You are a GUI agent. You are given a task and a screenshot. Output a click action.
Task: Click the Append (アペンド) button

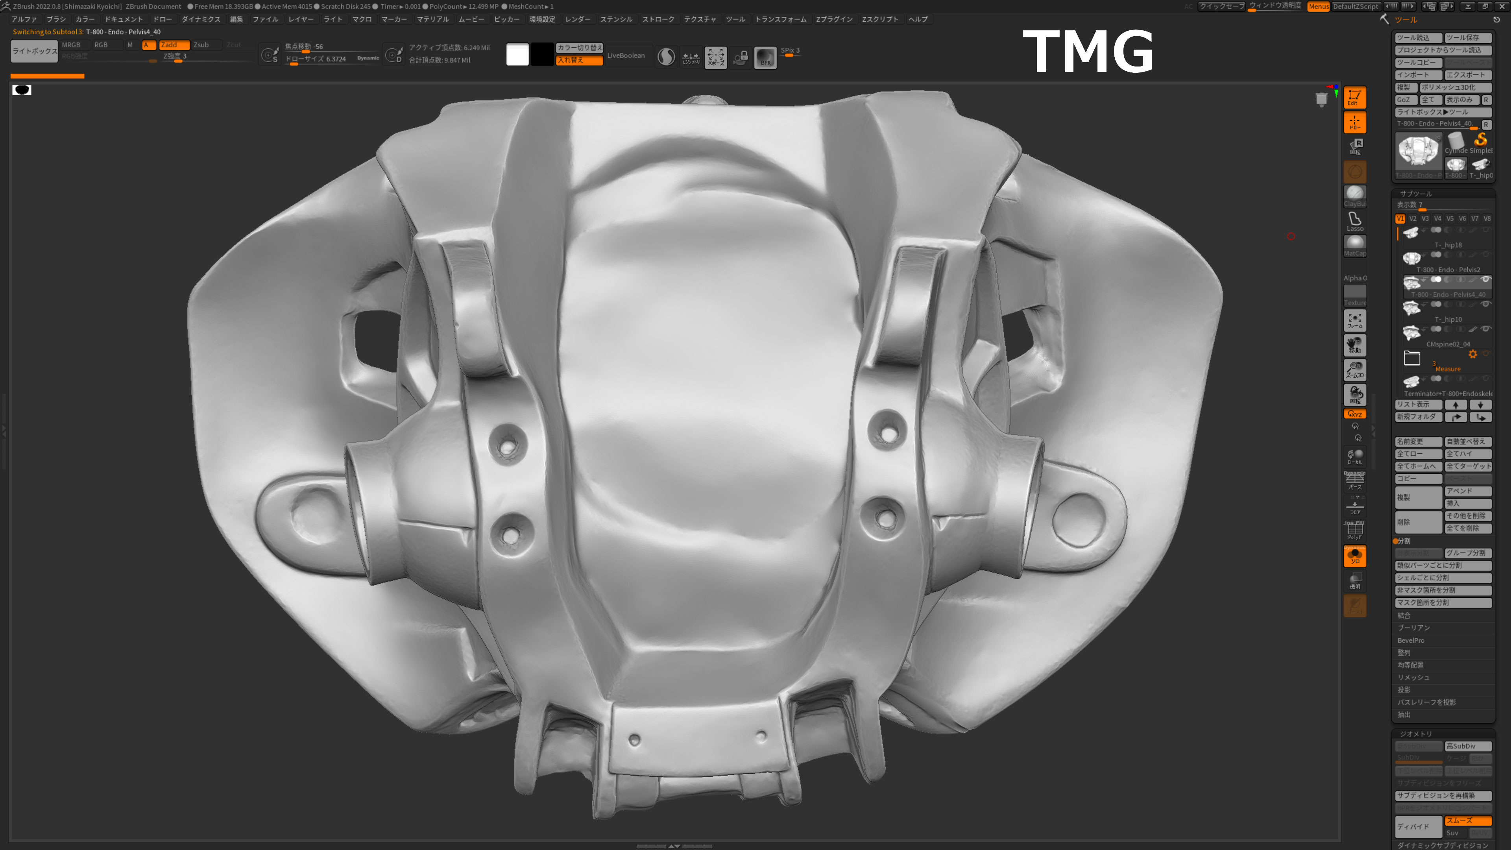(1468, 491)
